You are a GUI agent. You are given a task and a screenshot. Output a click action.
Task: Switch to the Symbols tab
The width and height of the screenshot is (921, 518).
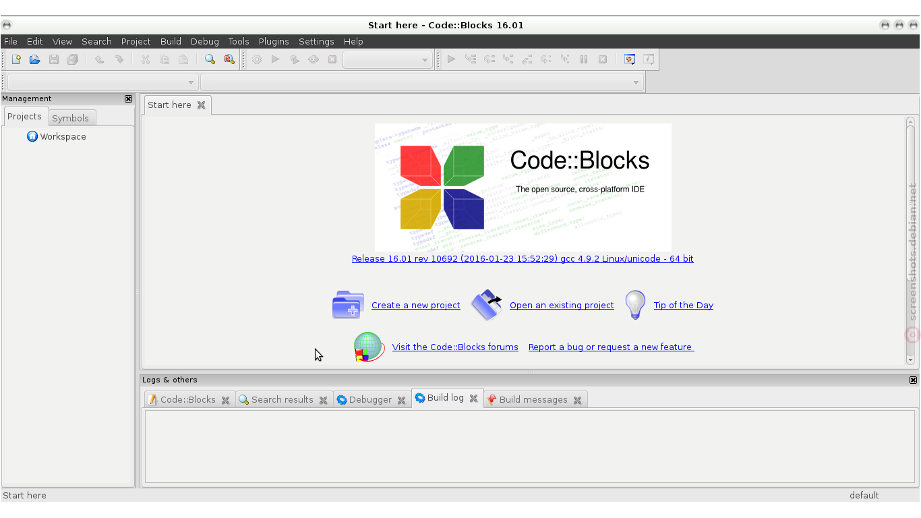pyautogui.click(x=71, y=118)
